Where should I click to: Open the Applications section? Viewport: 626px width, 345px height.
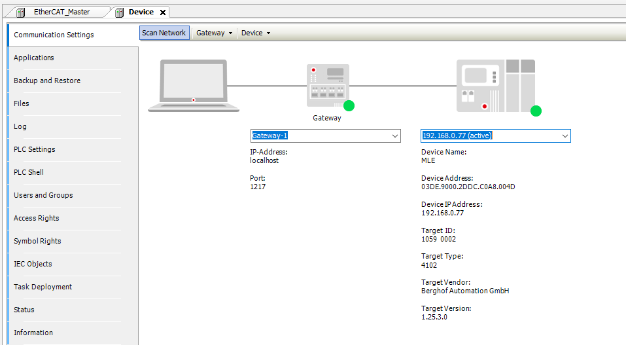(34, 58)
